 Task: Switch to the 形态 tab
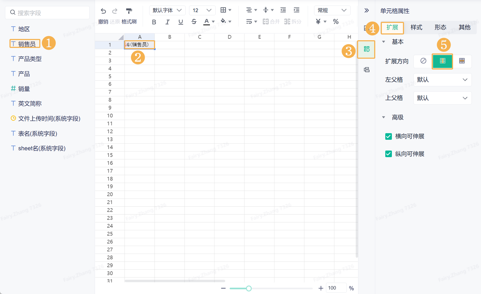[440, 28]
